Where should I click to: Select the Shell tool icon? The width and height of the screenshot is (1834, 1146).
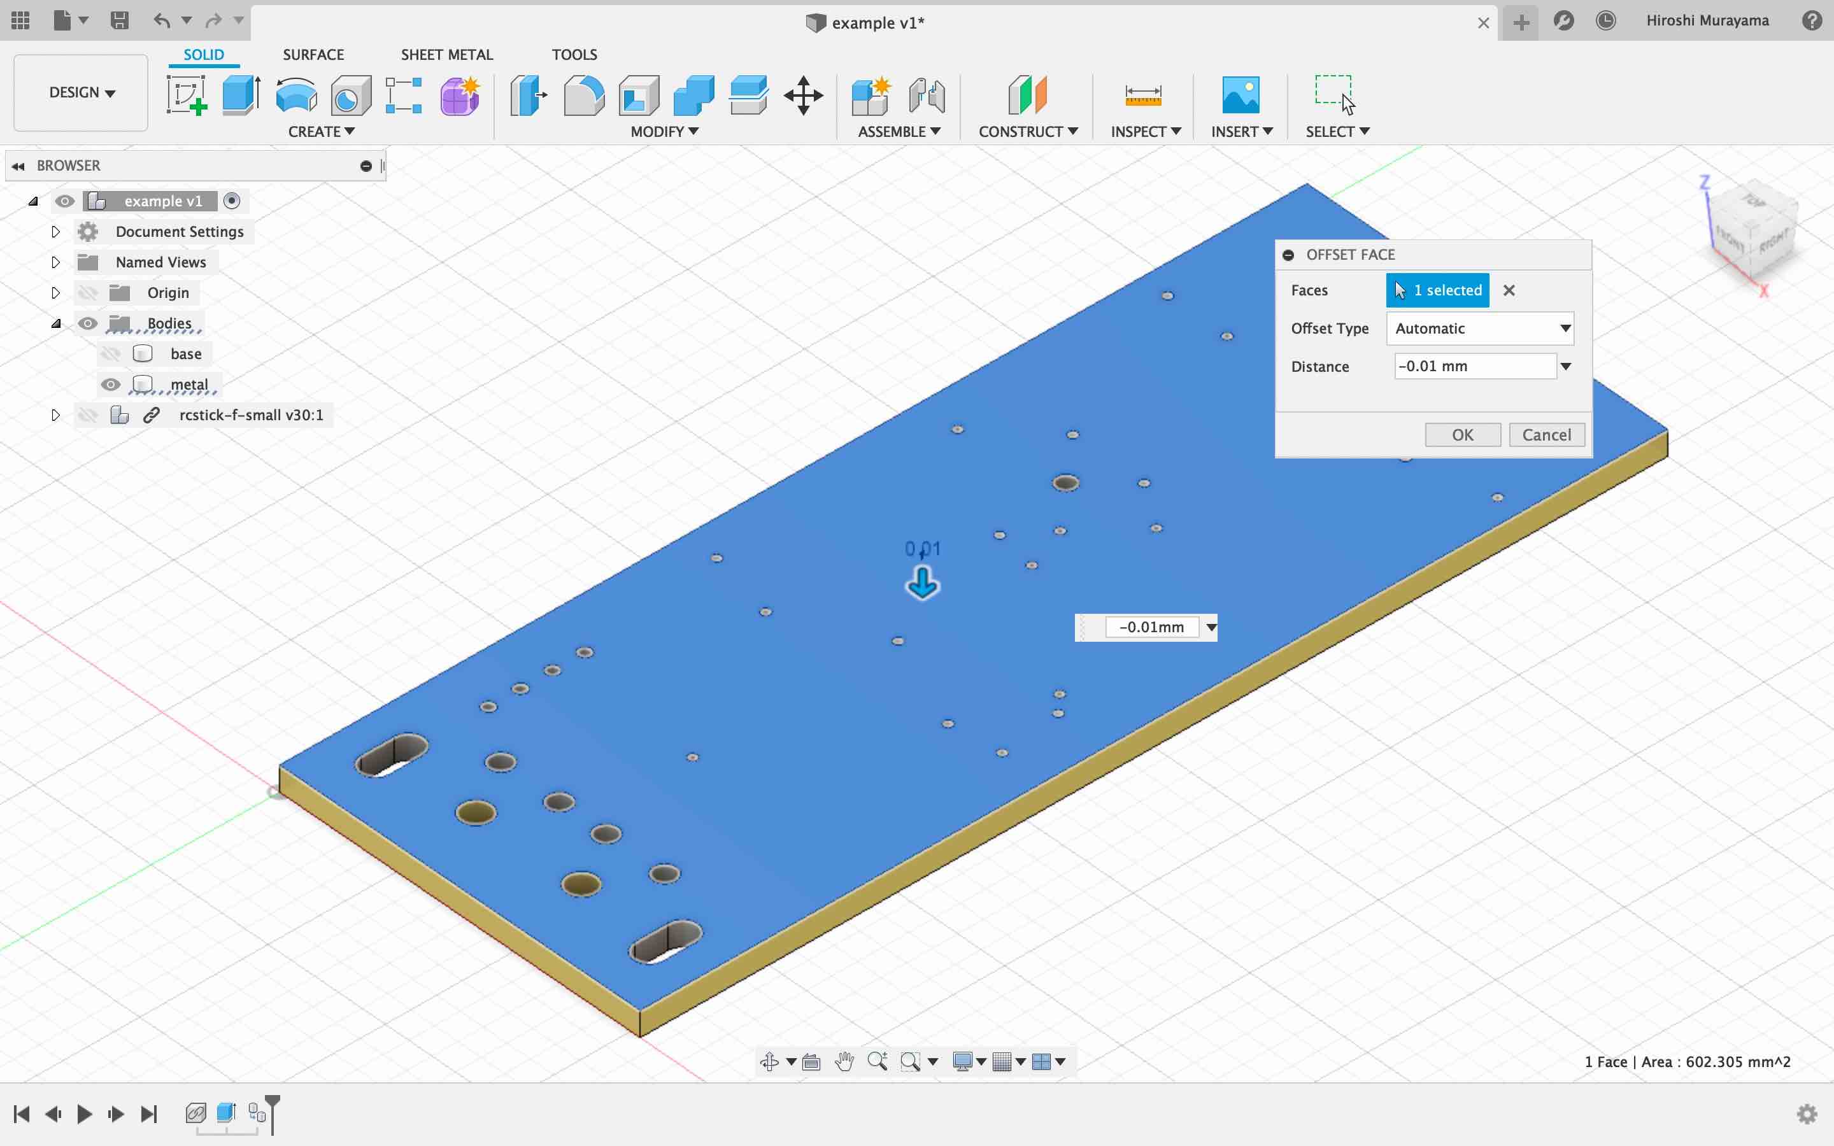click(x=639, y=95)
